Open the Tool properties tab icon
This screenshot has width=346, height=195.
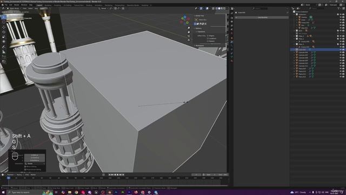232,13
